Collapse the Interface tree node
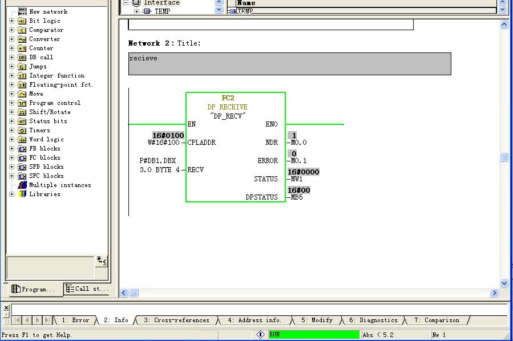Viewport: 513px width, 341px height. [x=126, y=3]
